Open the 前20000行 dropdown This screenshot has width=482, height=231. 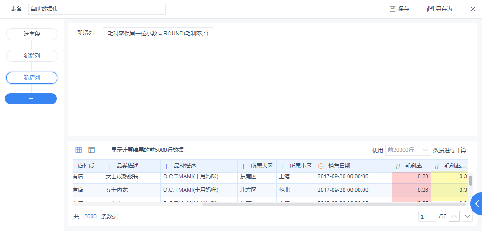[x=408, y=150]
